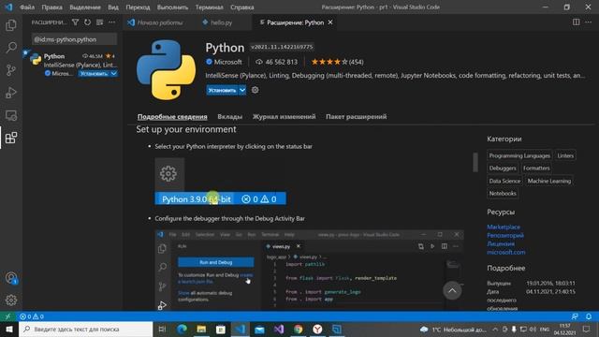Screen dimensions: 599x337
Task: Open Remote Explorer view
Action: pyautogui.click(x=11, y=115)
